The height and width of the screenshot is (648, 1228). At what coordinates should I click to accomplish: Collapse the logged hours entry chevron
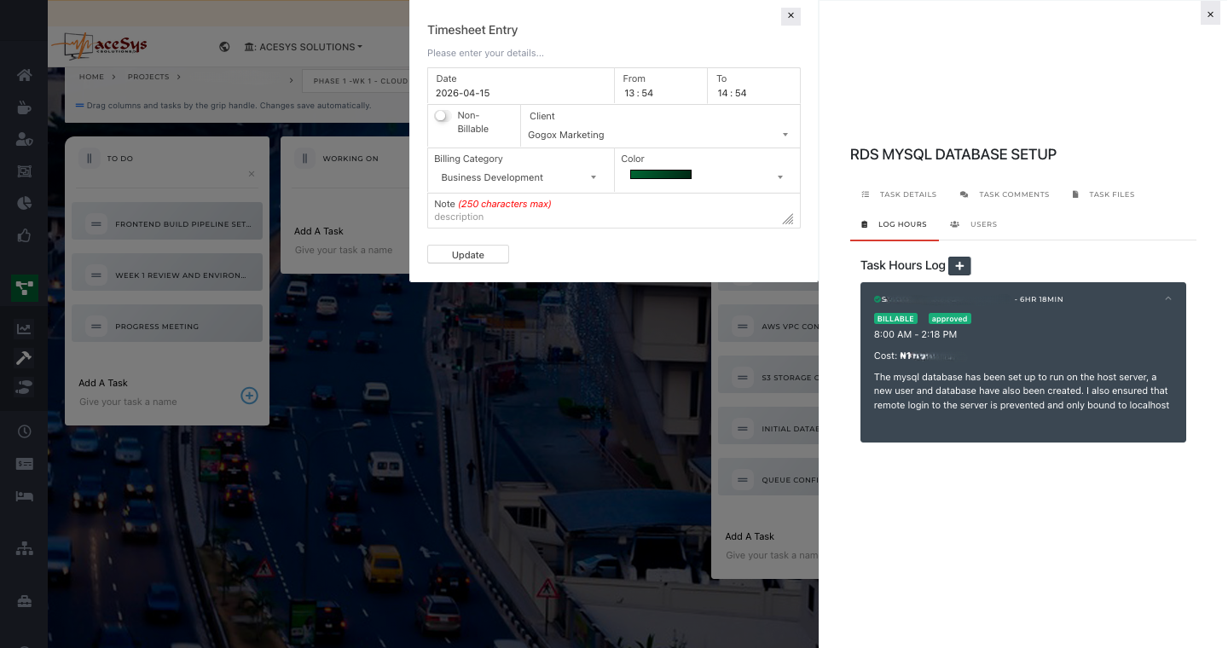[x=1168, y=298]
